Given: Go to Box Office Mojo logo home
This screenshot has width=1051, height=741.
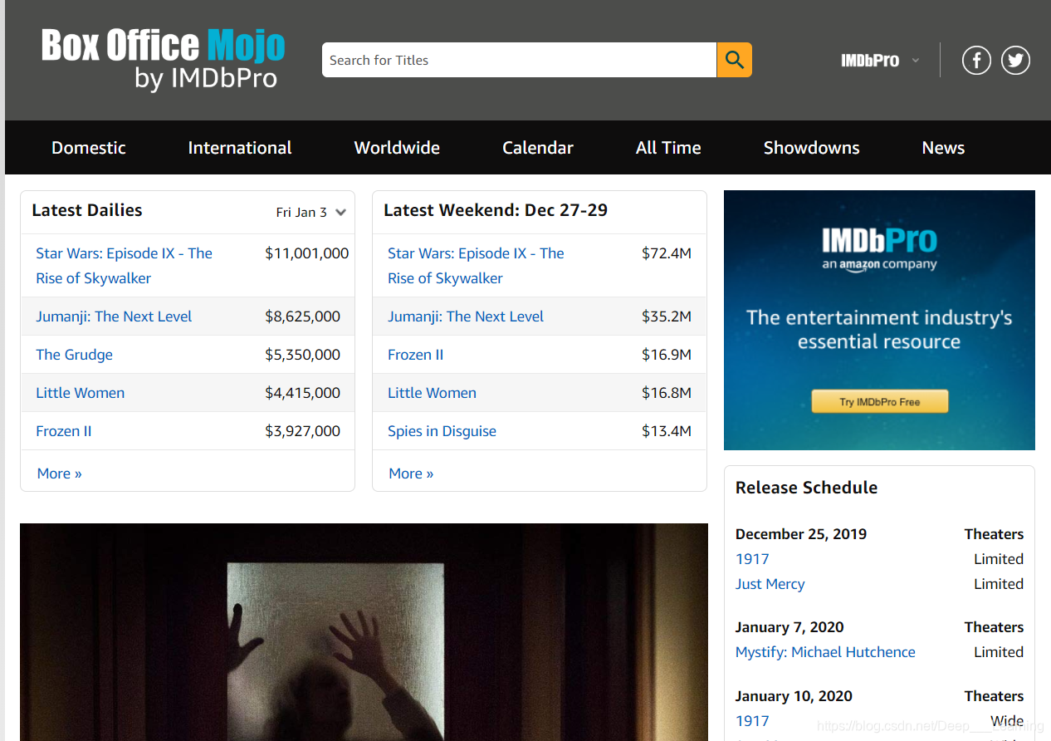Looking at the screenshot, I should 164,59.
